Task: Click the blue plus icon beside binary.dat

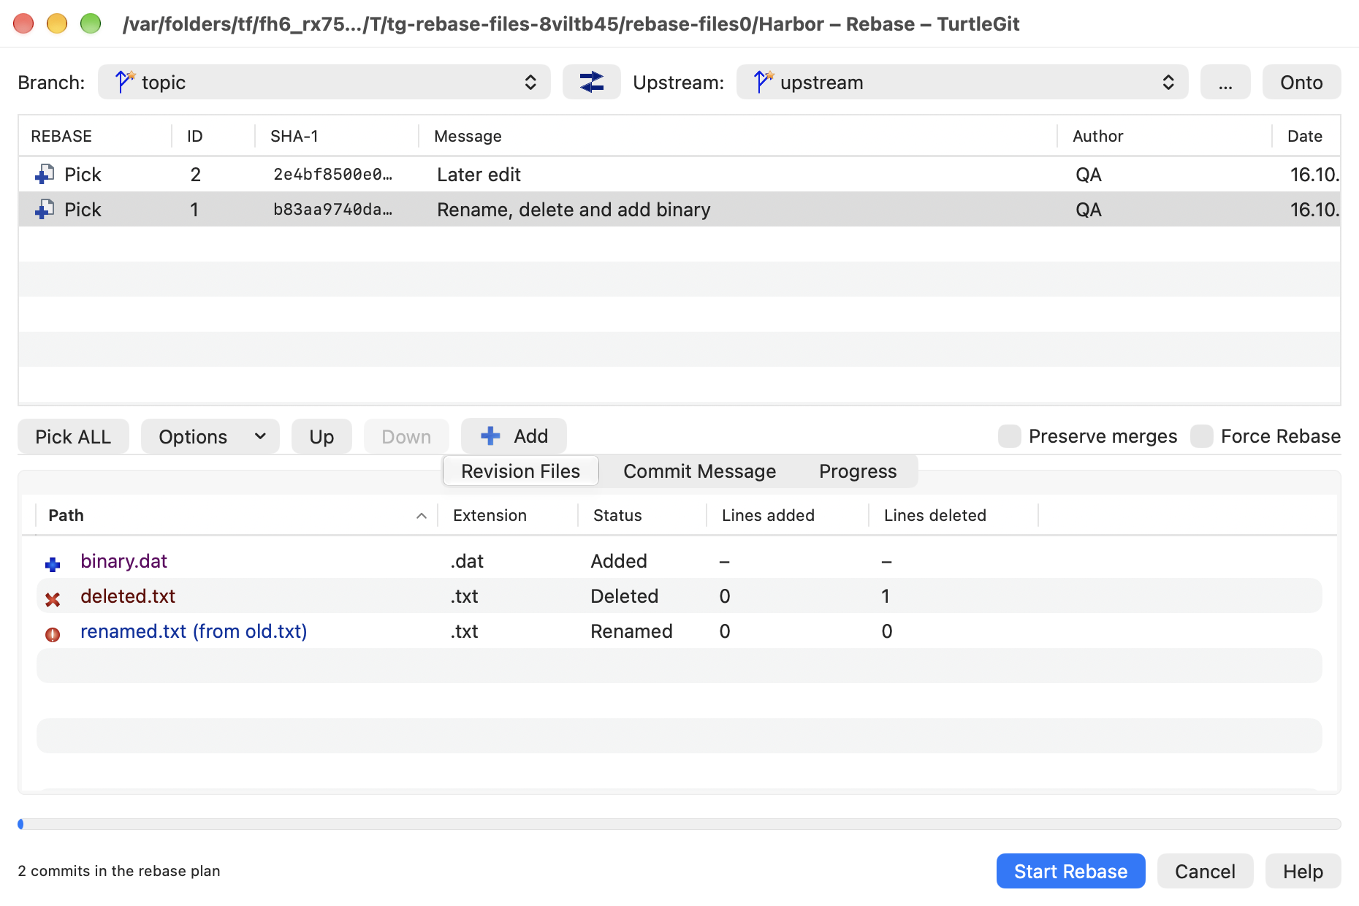Action: pos(53,564)
